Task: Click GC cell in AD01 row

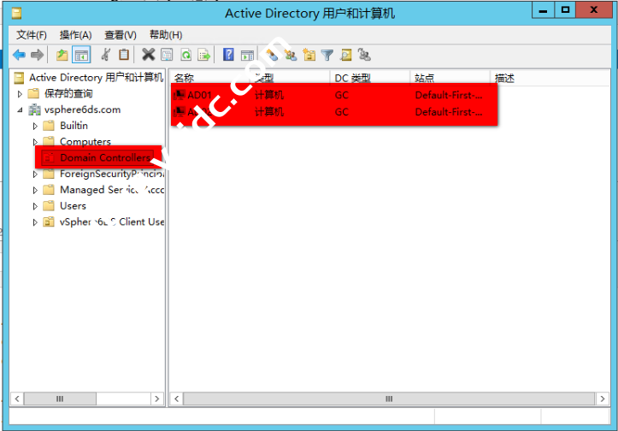Action: pyautogui.click(x=342, y=95)
